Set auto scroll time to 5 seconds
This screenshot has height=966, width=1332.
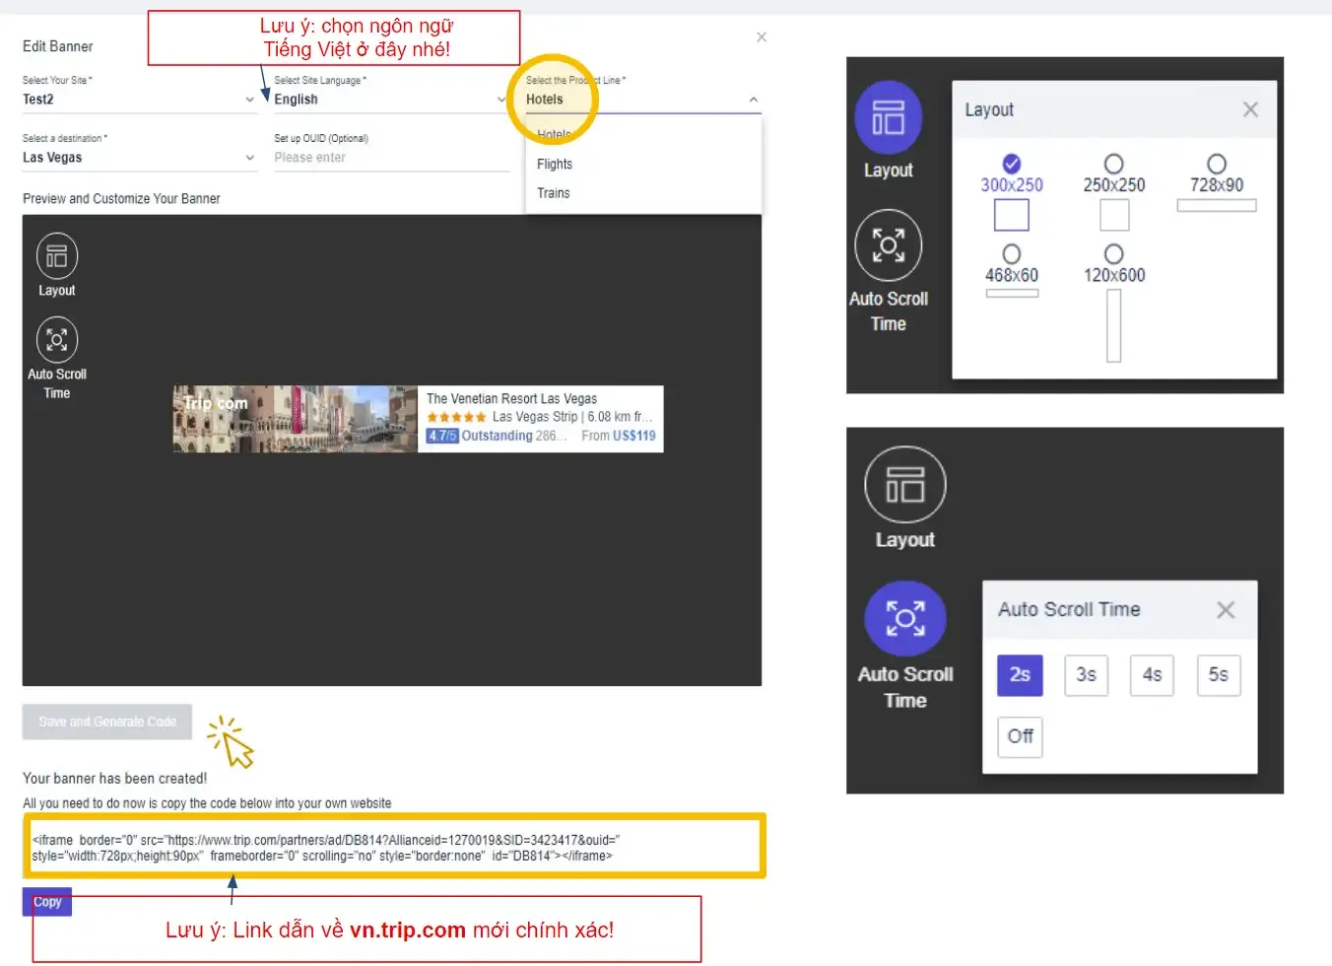(x=1219, y=675)
